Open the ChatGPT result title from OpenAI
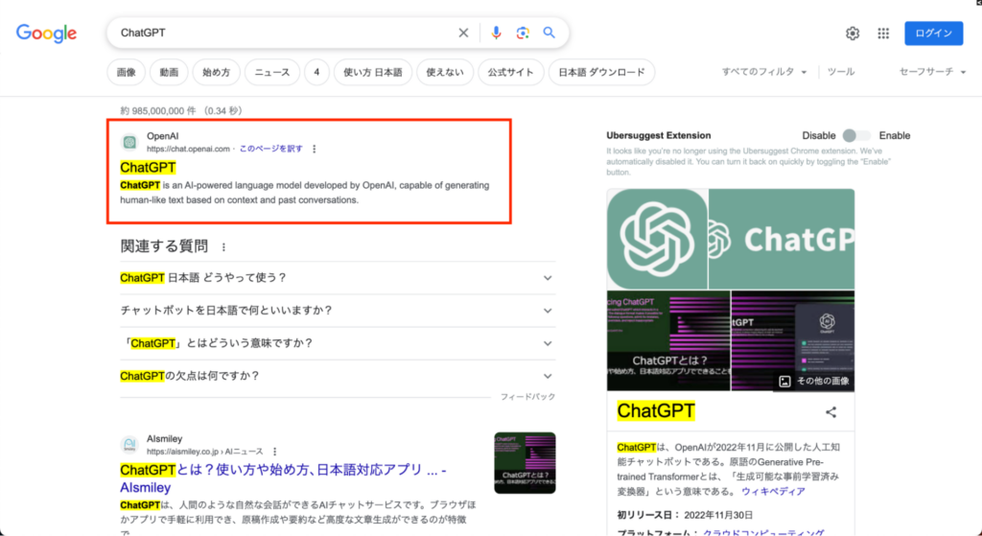This screenshot has height=536, width=982. point(148,167)
